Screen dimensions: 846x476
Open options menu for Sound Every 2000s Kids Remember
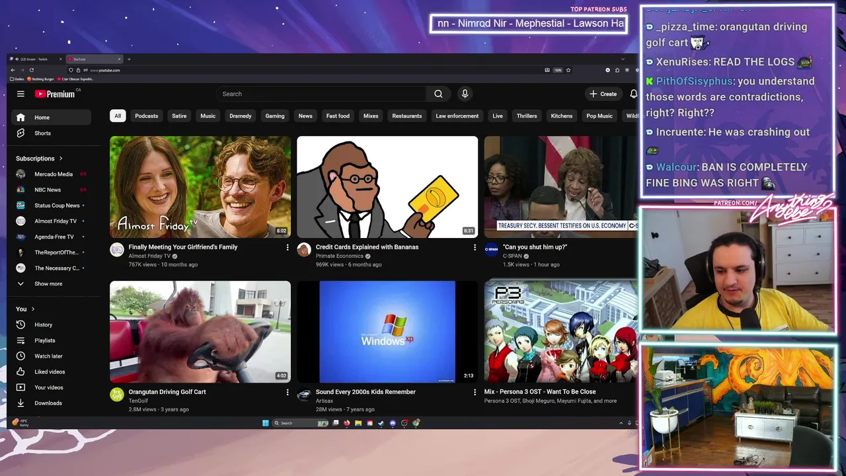(474, 392)
